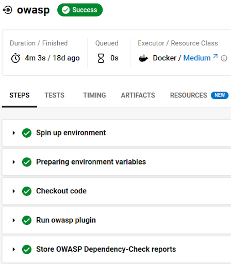Click the Duration / Finished label
Image resolution: width=231 pixels, height=264 pixels.
pyautogui.click(x=39, y=43)
